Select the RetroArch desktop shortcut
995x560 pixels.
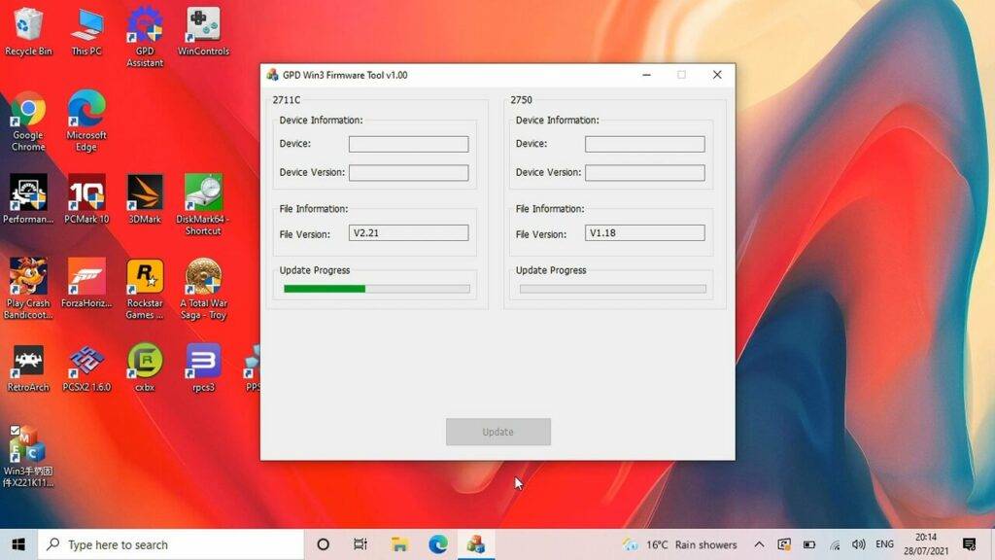click(x=28, y=367)
